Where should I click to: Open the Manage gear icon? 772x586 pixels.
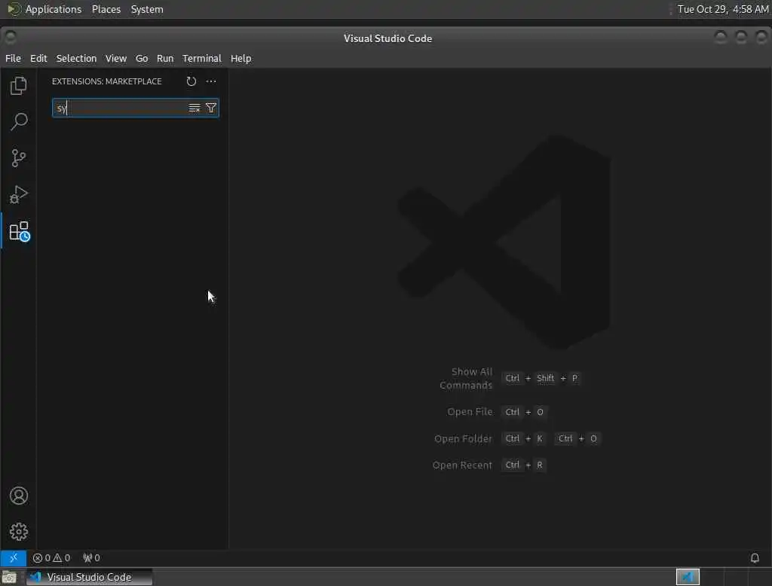pos(19,531)
